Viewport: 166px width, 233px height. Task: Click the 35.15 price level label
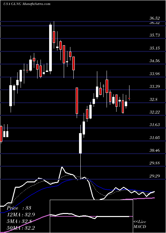(155, 48)
